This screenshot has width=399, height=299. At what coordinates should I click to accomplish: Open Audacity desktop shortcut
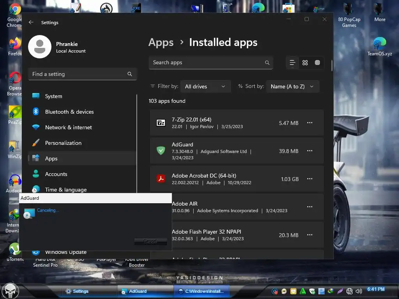coord(15,184)
